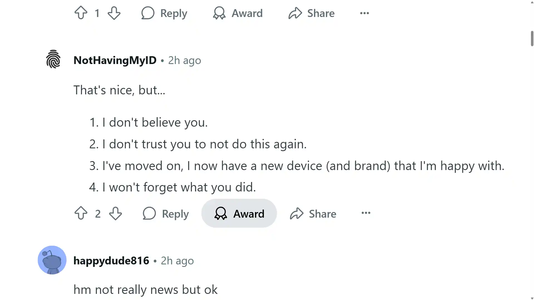Share NotHavingMyID's comment
Image resolution: width=534 pixels, height=300 pixels.
pyautogui.click(x=313, y=213)
